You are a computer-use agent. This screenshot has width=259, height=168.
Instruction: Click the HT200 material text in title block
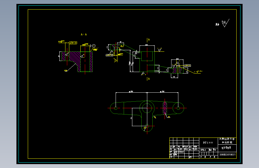[208, 143]
